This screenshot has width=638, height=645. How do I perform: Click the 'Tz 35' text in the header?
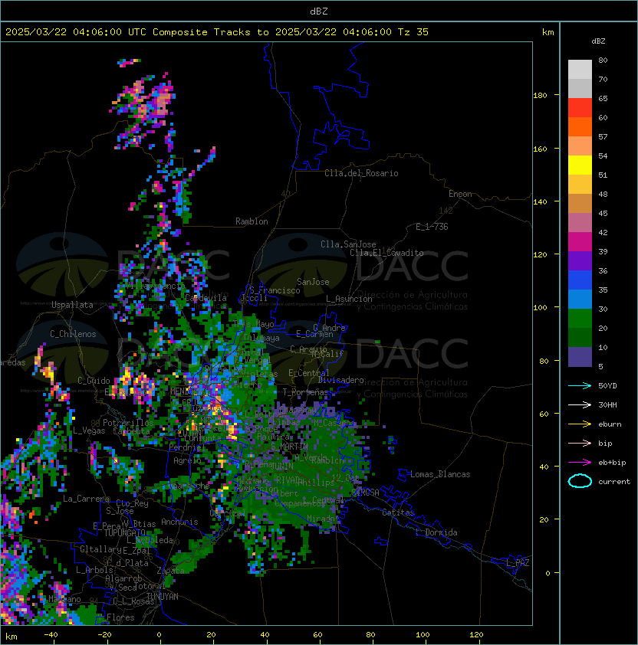(x=413, y=32)
